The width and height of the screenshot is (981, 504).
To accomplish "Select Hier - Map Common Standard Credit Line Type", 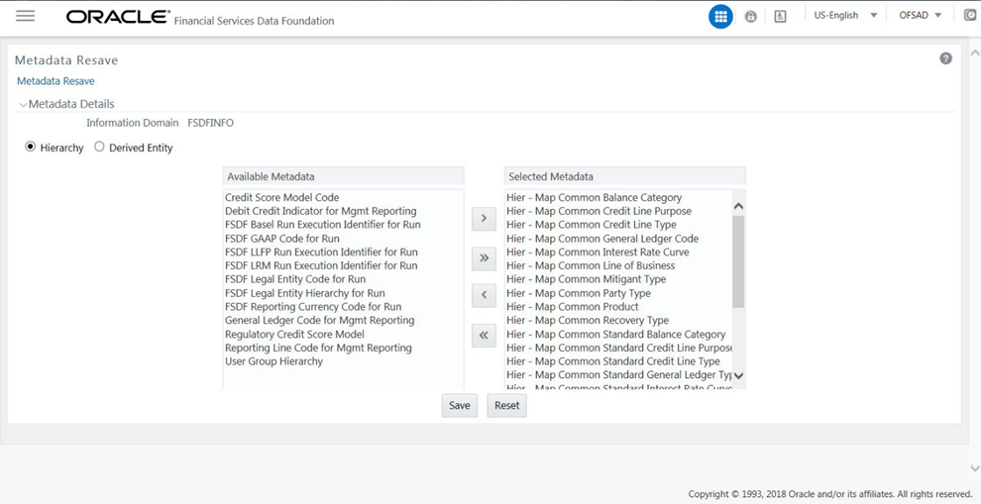I will coord(613,361).
